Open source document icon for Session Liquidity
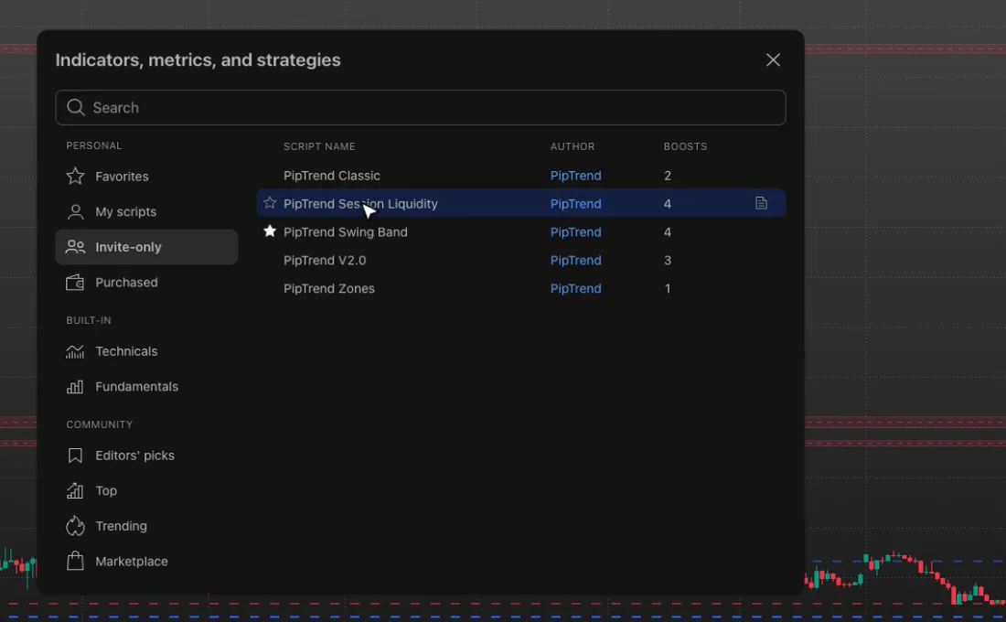This screenshot has width=1006, height=622. pos(761,203)
